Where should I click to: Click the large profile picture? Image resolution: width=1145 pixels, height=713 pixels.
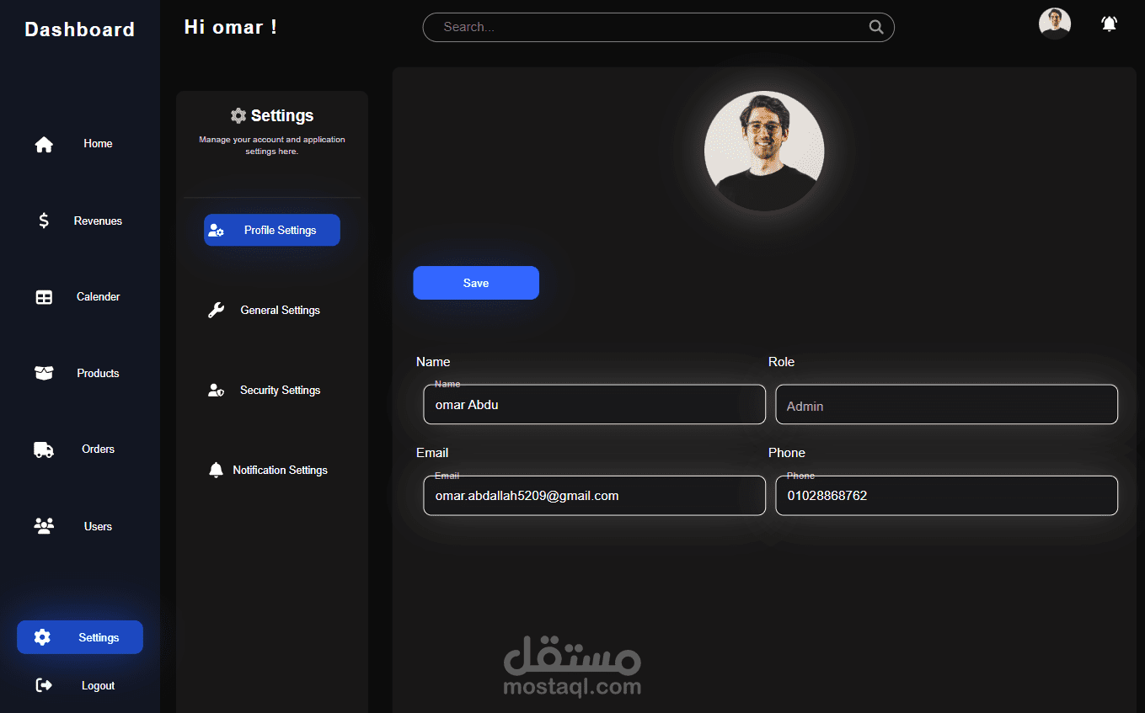coord(764,151)
